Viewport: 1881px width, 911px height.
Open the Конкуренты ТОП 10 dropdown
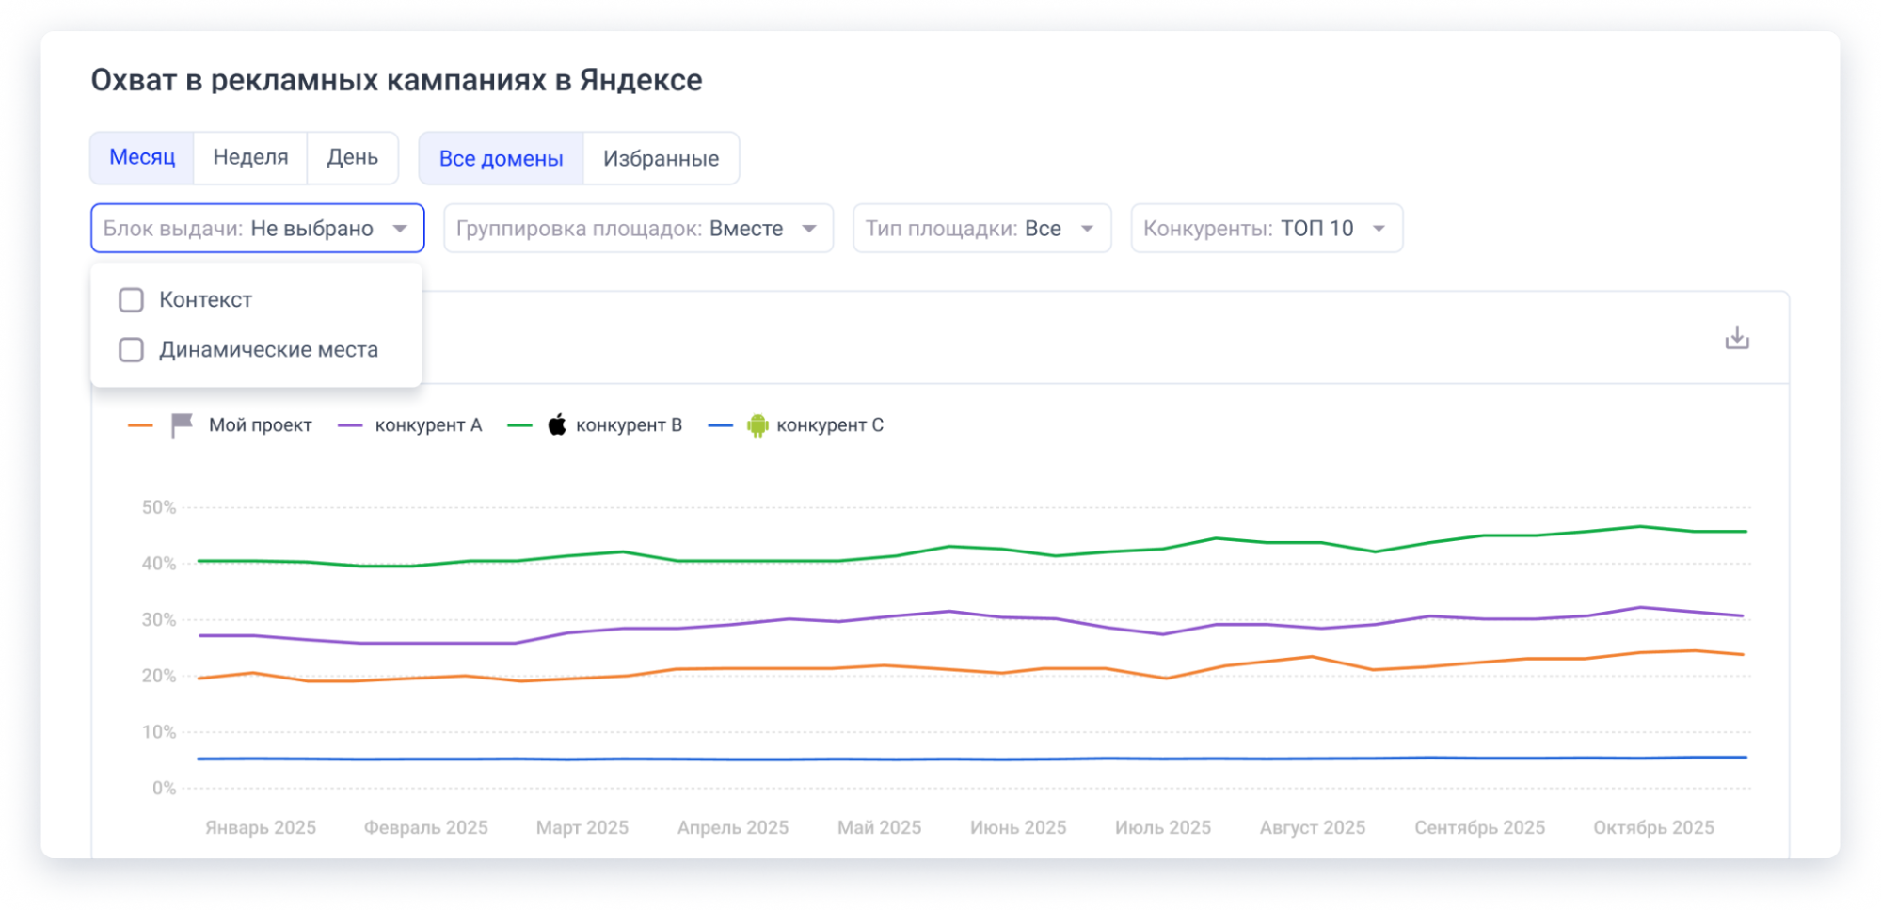[x=1267, y=229]
